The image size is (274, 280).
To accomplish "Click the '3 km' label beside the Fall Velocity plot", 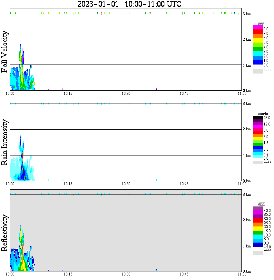I will [x=247, y=14].
